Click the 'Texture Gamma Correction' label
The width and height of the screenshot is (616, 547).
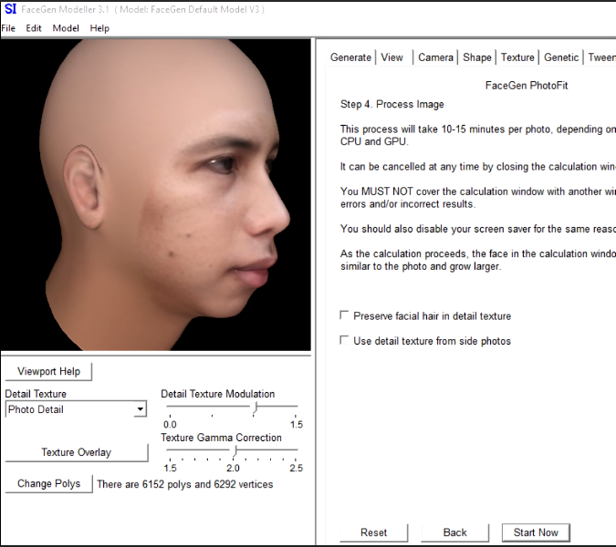coord(221,438)
